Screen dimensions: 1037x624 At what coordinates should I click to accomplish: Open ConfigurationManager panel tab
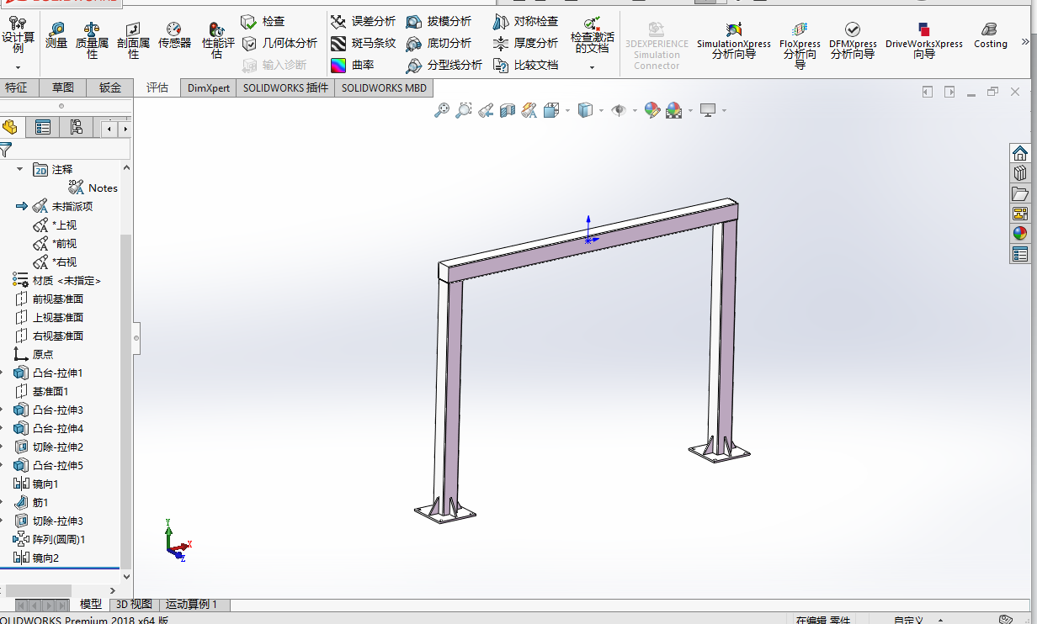[76, 128]
